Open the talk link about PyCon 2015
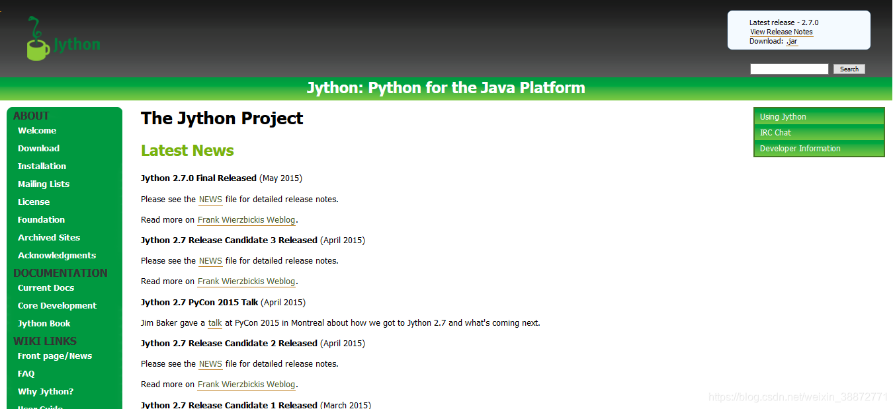 pyautogui.click(x=215, y=323)
